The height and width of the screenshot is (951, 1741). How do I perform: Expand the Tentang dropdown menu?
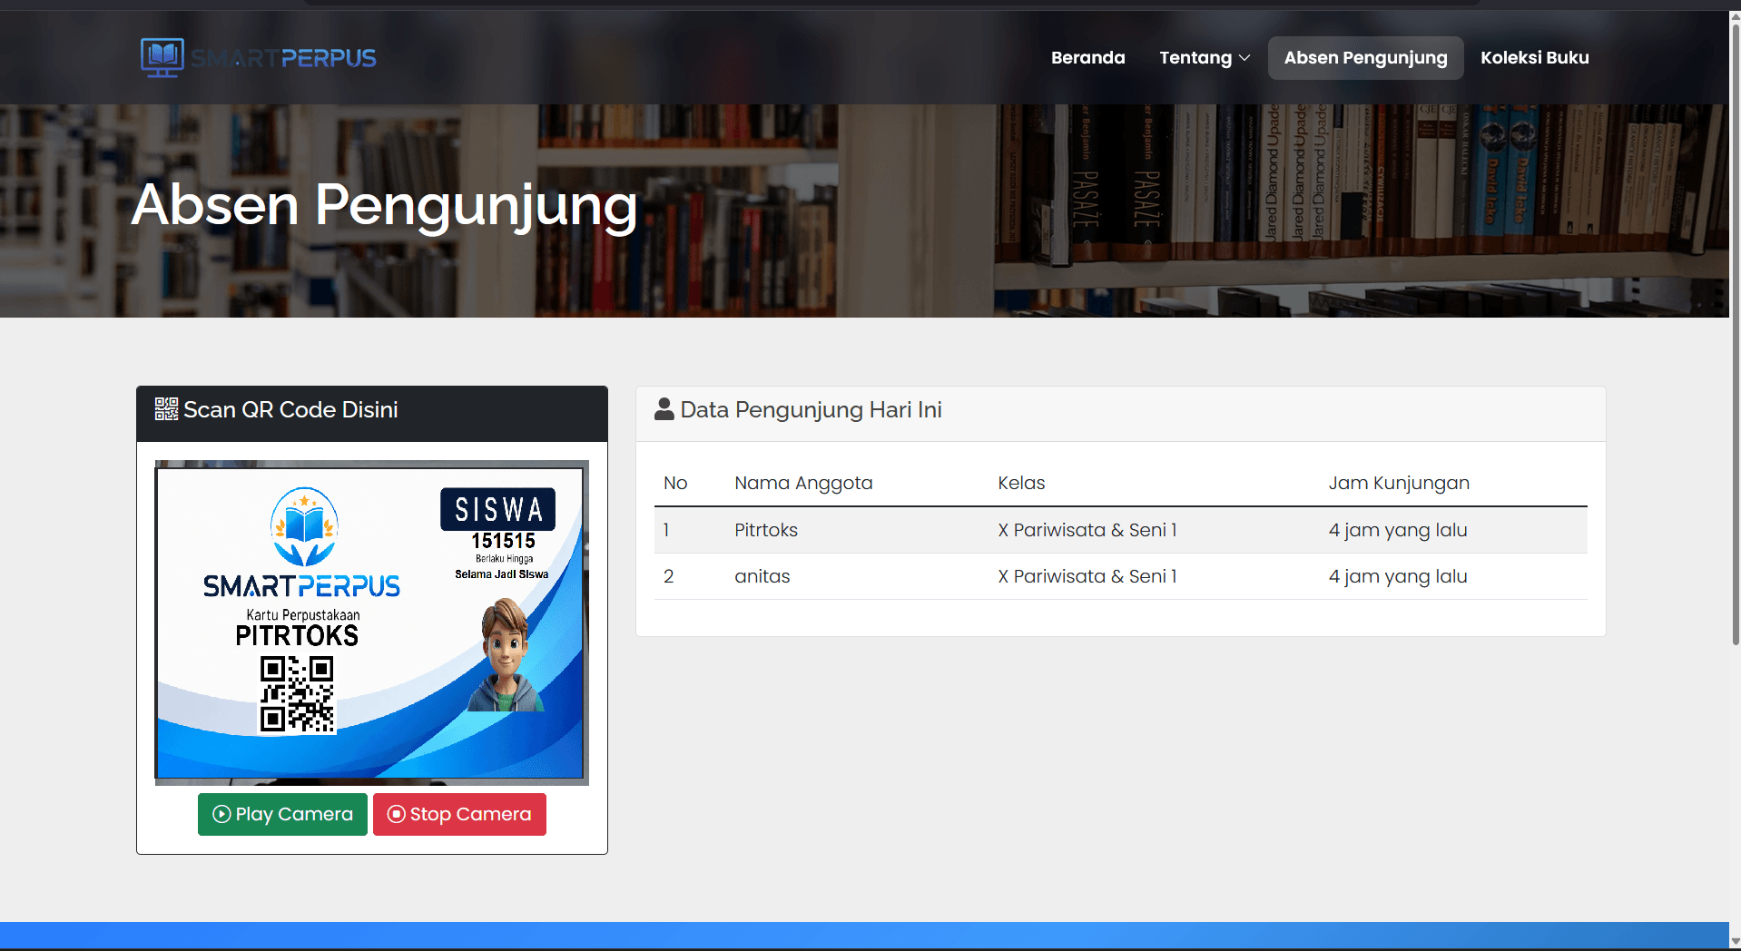1205,57
